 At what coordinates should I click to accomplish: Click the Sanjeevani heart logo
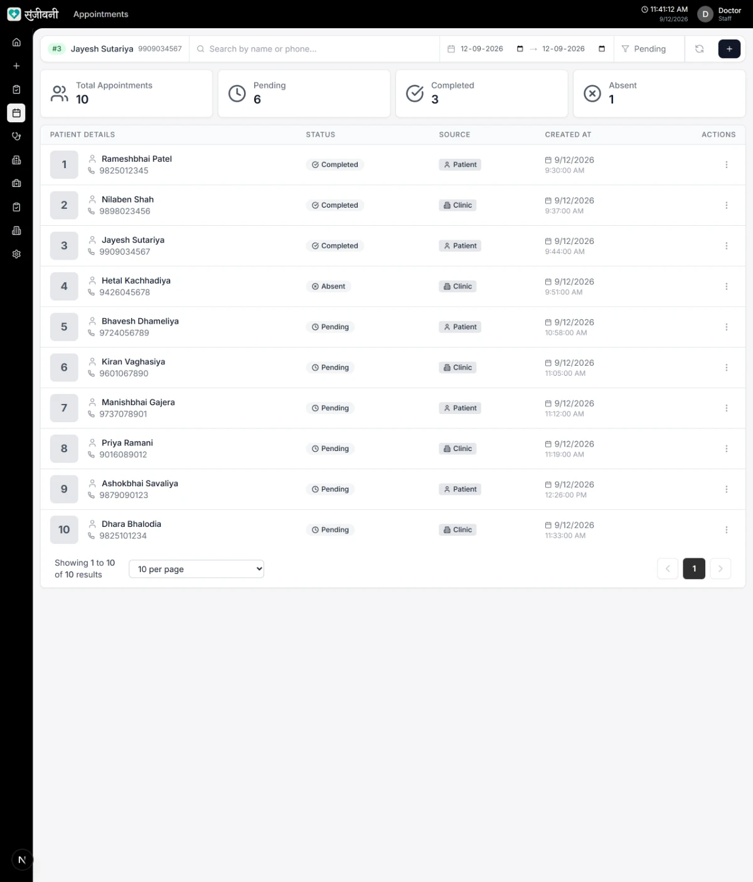pyautogui.click(x=14, y=14)
